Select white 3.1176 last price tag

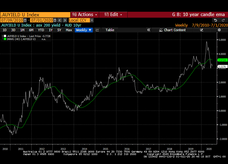[x=222, y=66]
